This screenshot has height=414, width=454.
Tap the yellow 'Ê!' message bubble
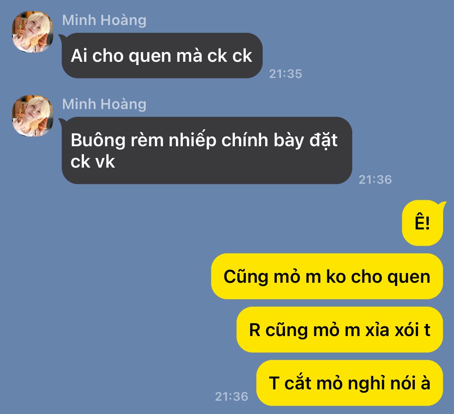point(423,223)
